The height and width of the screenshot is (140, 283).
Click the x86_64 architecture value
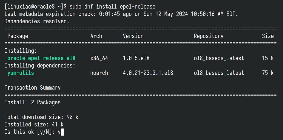pos(99,58)
